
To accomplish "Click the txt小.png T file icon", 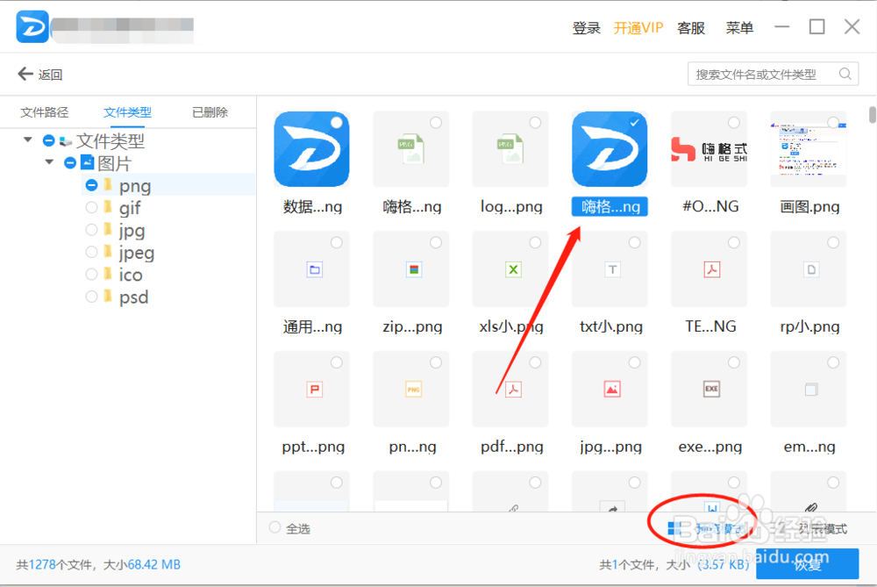I will click(612, 269).
